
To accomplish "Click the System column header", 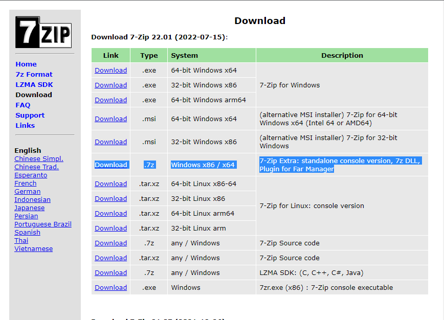I will 212,55.
